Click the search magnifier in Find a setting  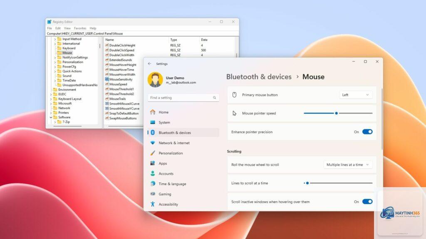(214, 98)
